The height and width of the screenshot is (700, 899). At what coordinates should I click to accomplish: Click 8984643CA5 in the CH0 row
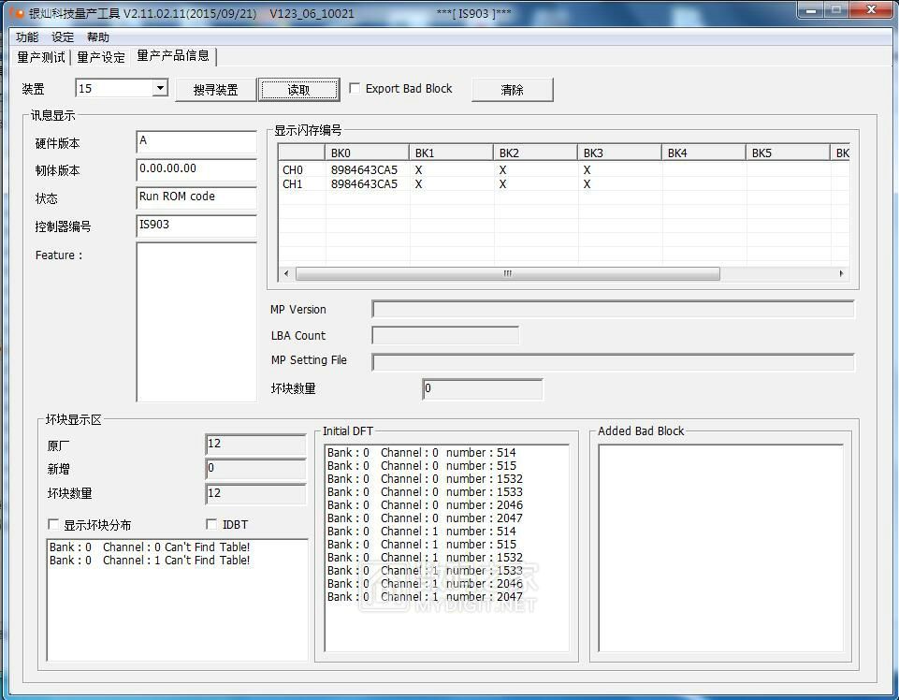[x=364, y=169]
